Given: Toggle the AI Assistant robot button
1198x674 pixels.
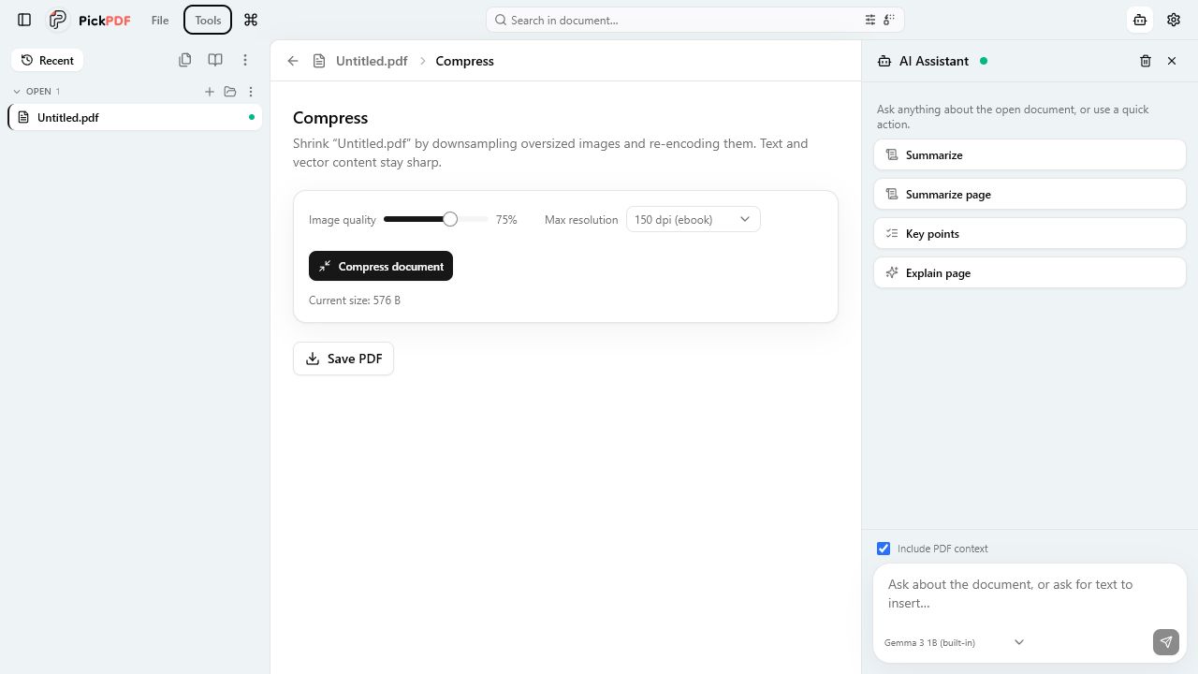Looking at the screenshot, I should tap(1140, 20).
